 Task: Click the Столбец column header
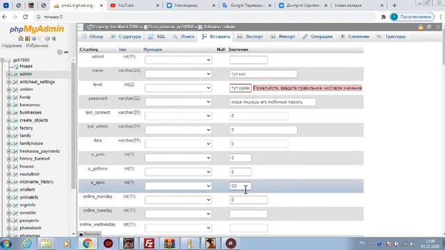click(x=89, y=49)
